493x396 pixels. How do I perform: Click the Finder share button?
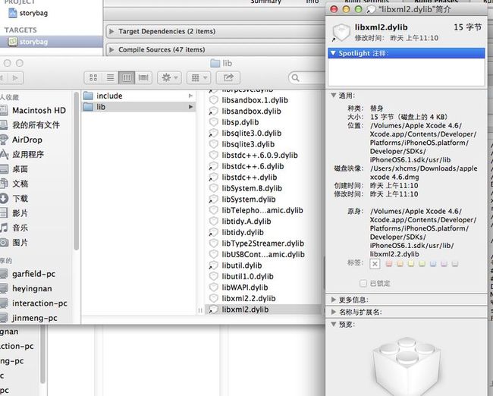pos(228,77)
